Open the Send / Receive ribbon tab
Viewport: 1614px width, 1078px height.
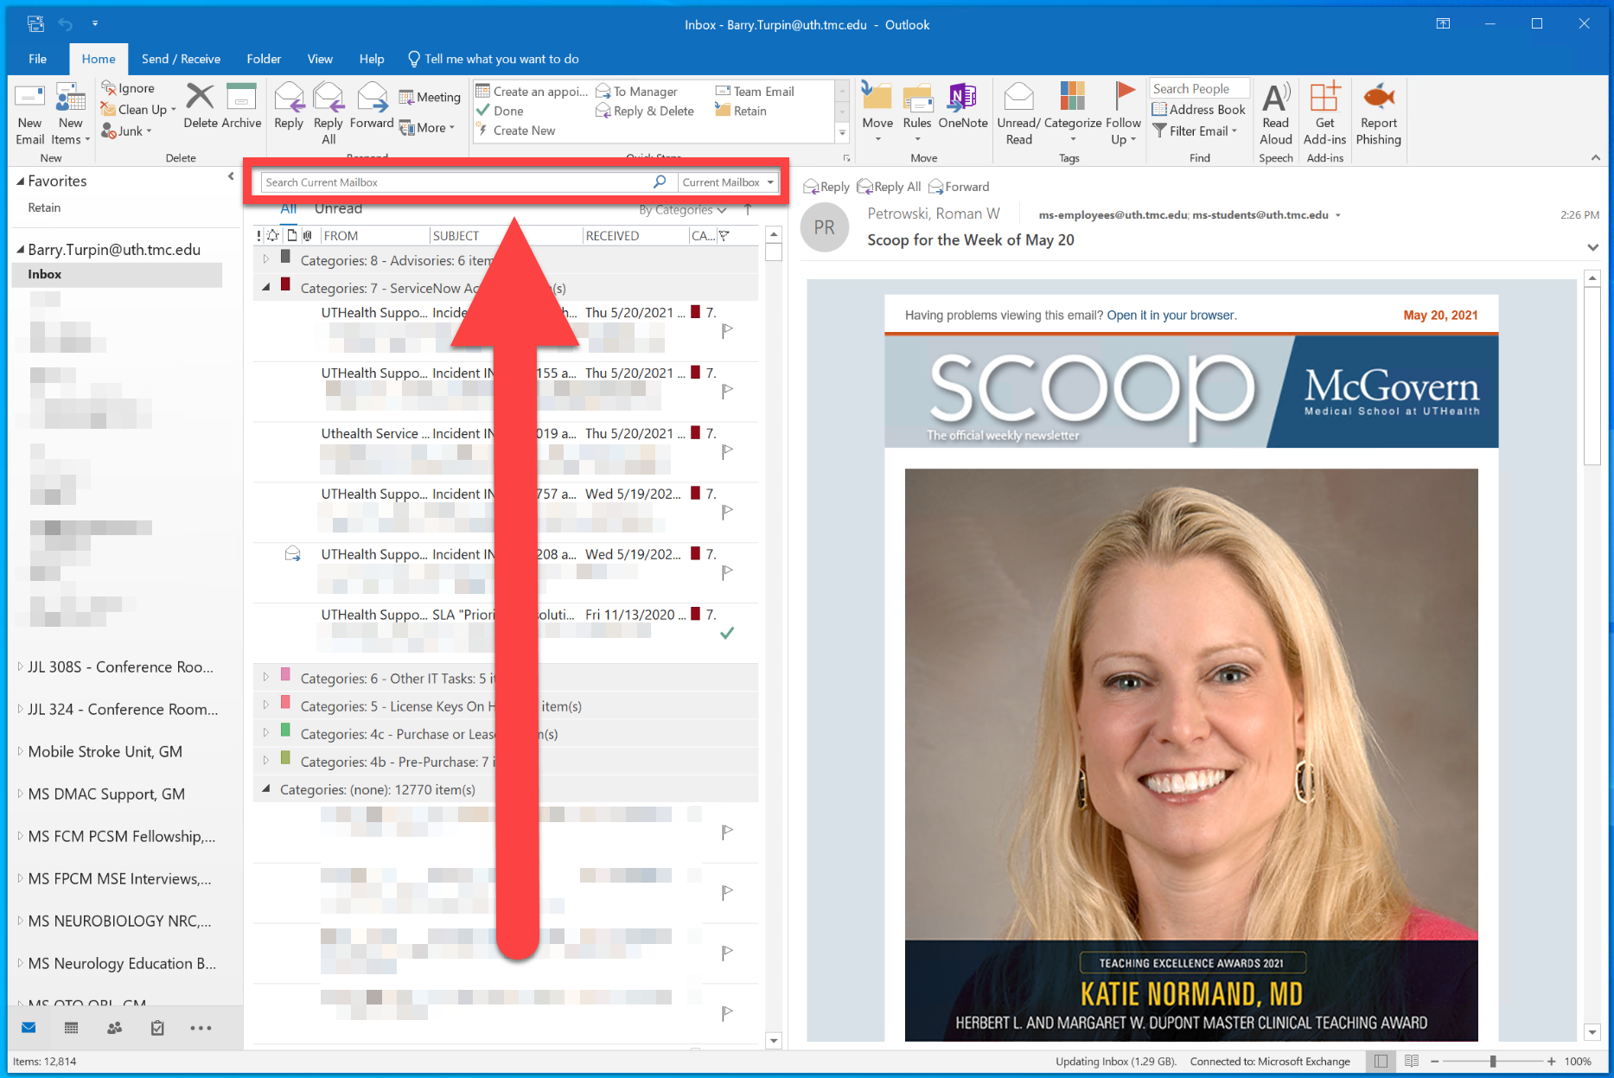[x=181, y=59]
